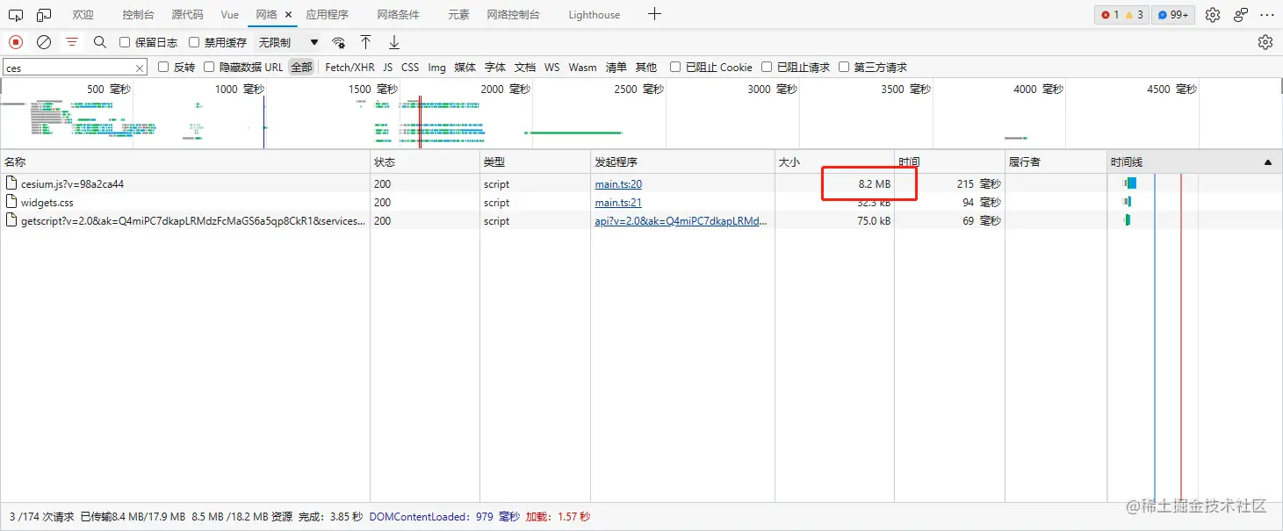Filter by 媒体 requests
Image resolution: width=1283 pixels, height=531 pixels.
(465, 67)
